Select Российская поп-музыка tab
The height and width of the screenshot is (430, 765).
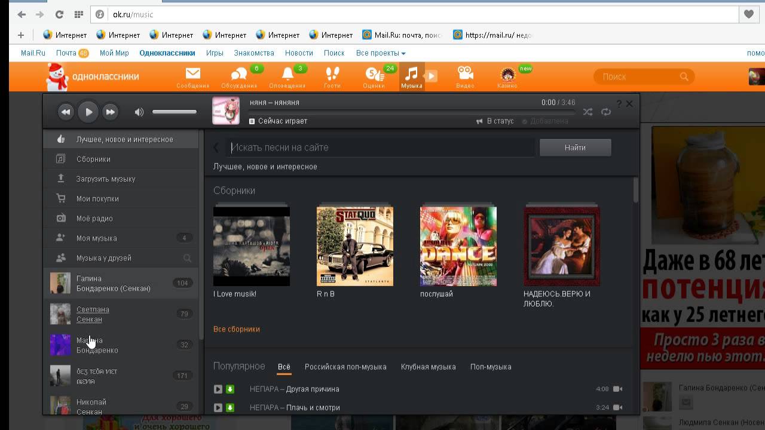point(345,367)
